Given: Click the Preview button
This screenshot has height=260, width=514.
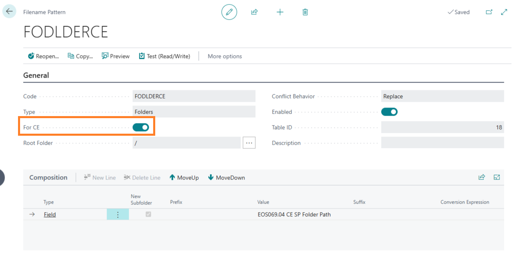Looking at the screenshot, I should 116,56.
